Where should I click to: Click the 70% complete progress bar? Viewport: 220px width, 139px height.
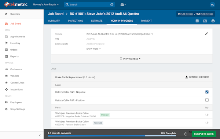click(x=112, y=136)
